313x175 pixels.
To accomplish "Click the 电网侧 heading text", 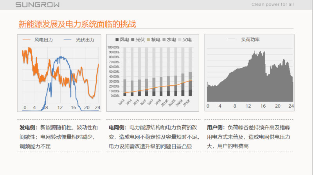I will [117, 128].
